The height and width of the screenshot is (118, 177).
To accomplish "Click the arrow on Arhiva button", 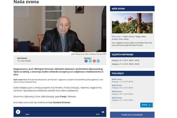I will [150, 105].
